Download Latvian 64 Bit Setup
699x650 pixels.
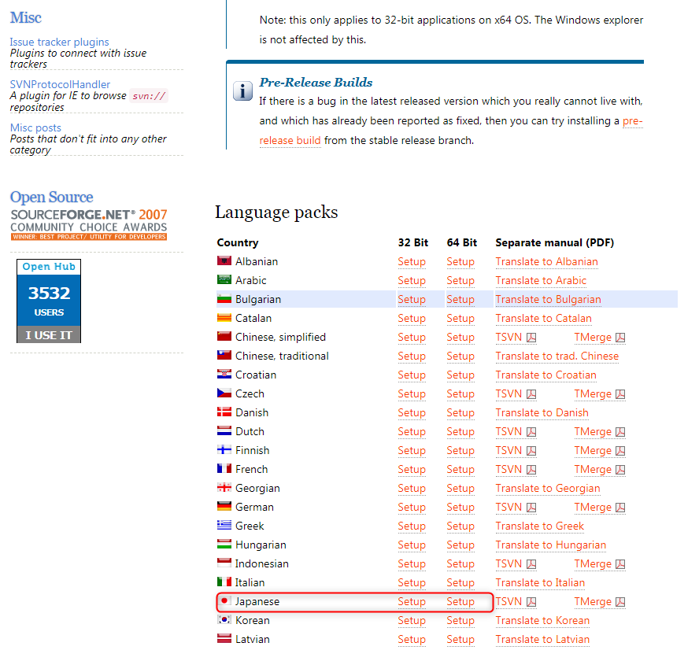click(460, 639)
